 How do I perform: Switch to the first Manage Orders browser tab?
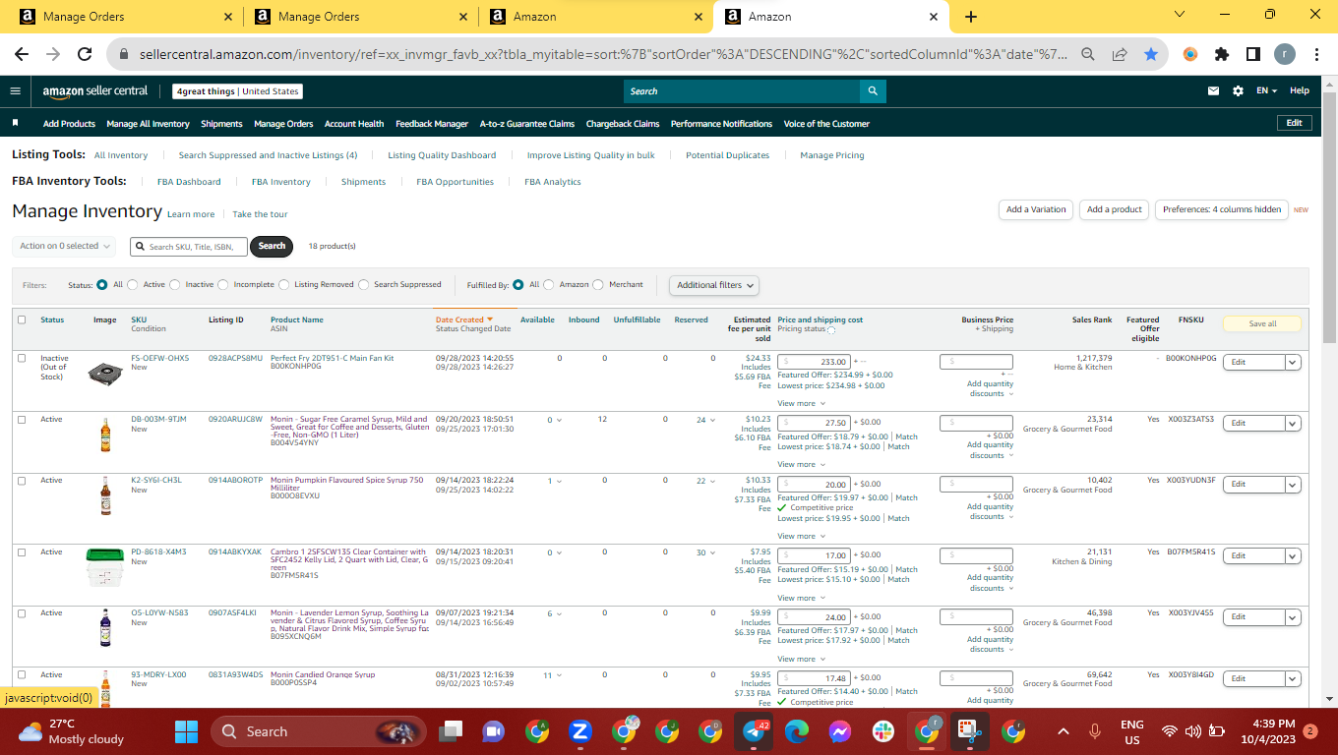[126, 17]
